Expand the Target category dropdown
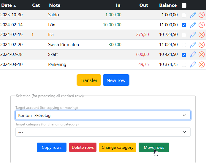The width and height of the screenshot is (206, 163). (103, 132)
